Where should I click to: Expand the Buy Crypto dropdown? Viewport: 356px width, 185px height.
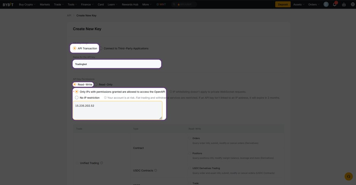(x=27, y=4)
